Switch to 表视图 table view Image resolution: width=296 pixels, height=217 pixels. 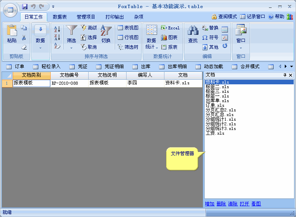128,28
